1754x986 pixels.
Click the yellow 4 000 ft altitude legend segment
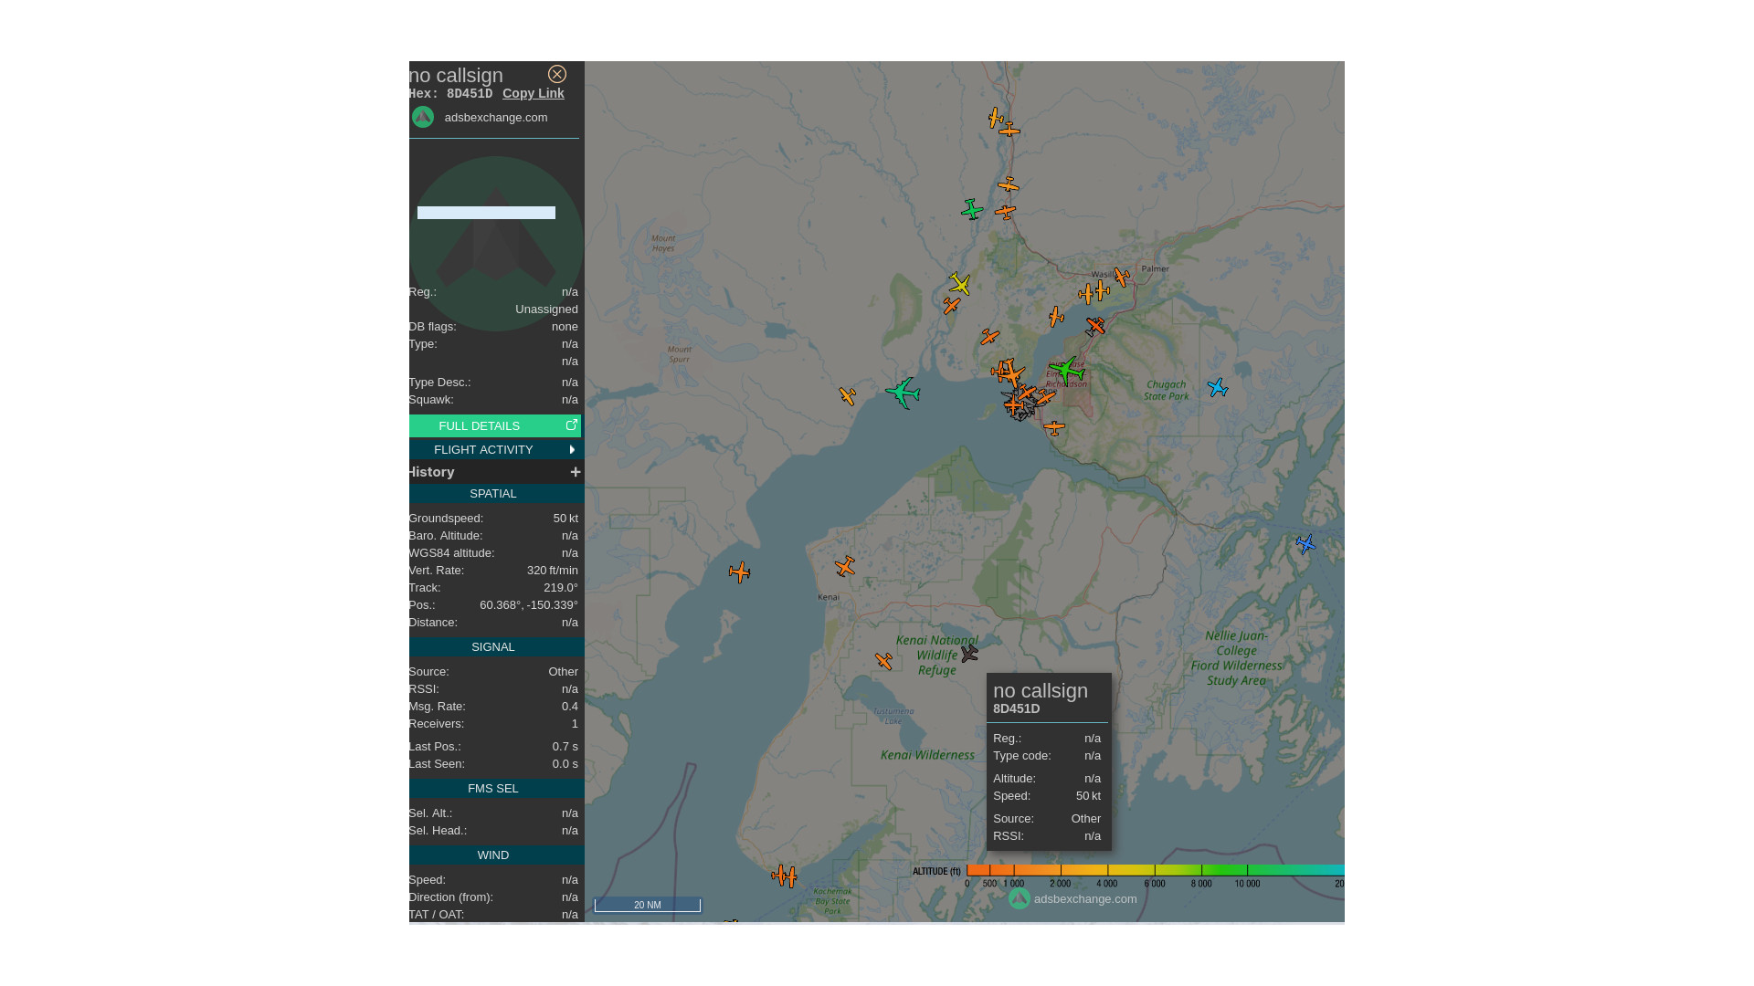[1107, 871]
